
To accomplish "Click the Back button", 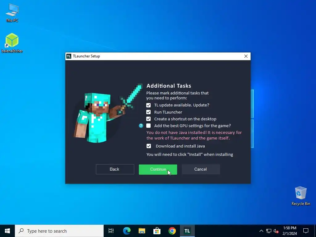I will tap(115, 169).
